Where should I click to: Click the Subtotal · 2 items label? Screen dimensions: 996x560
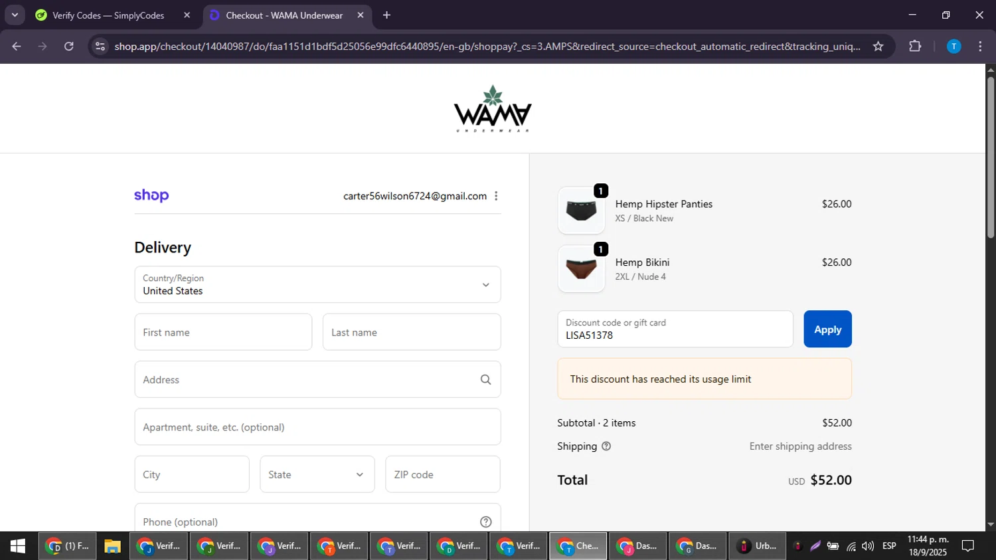point(596,422)
